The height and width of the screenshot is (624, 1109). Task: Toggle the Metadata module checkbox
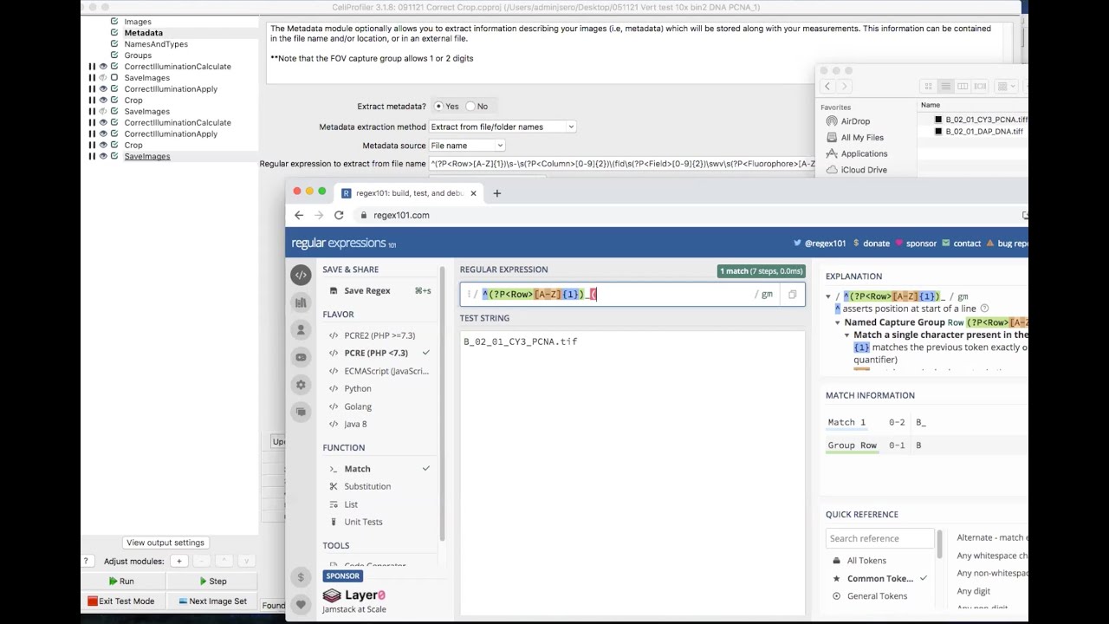click(x=114, y=33)
